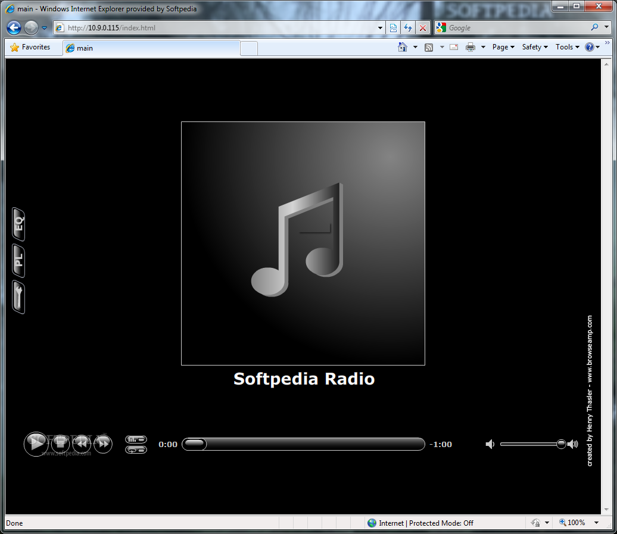Open the Safety menu
Viewport: 617px width, 534px height.
click(x=535, y=47)
